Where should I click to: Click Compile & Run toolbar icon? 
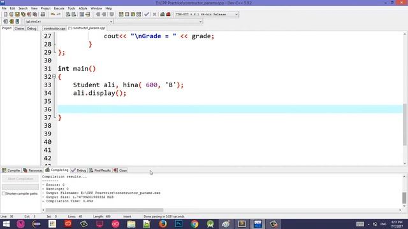(x=133, y=15)
